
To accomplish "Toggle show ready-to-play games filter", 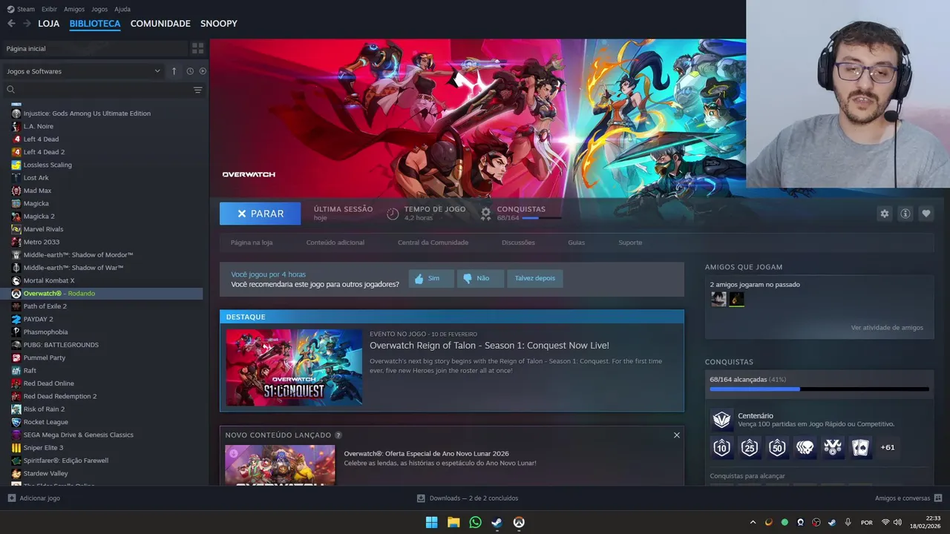I will [203, 71].
